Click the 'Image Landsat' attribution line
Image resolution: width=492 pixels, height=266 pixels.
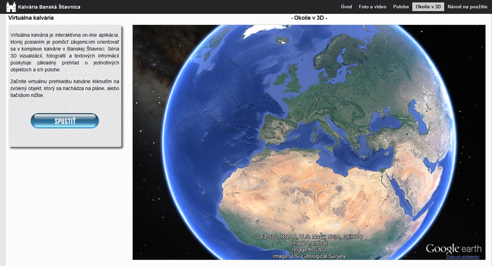point(309,243)
